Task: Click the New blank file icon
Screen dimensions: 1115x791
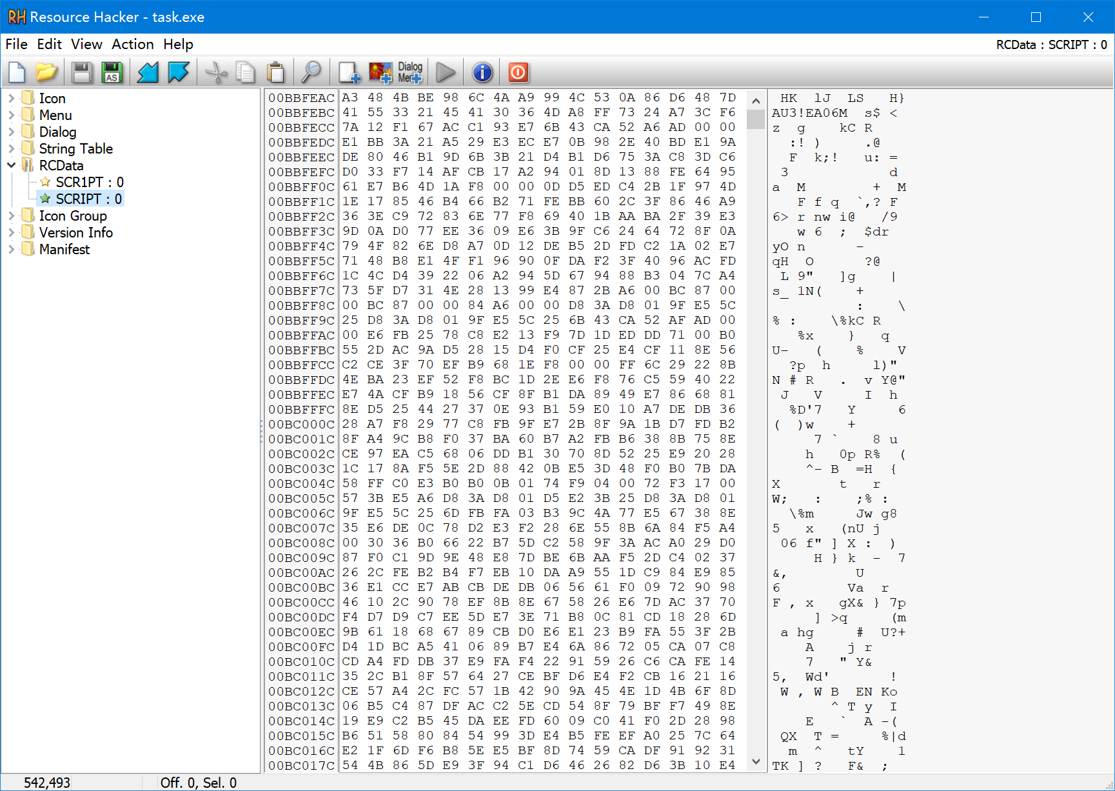Action: pyautogui.click(x=17, y=72)
